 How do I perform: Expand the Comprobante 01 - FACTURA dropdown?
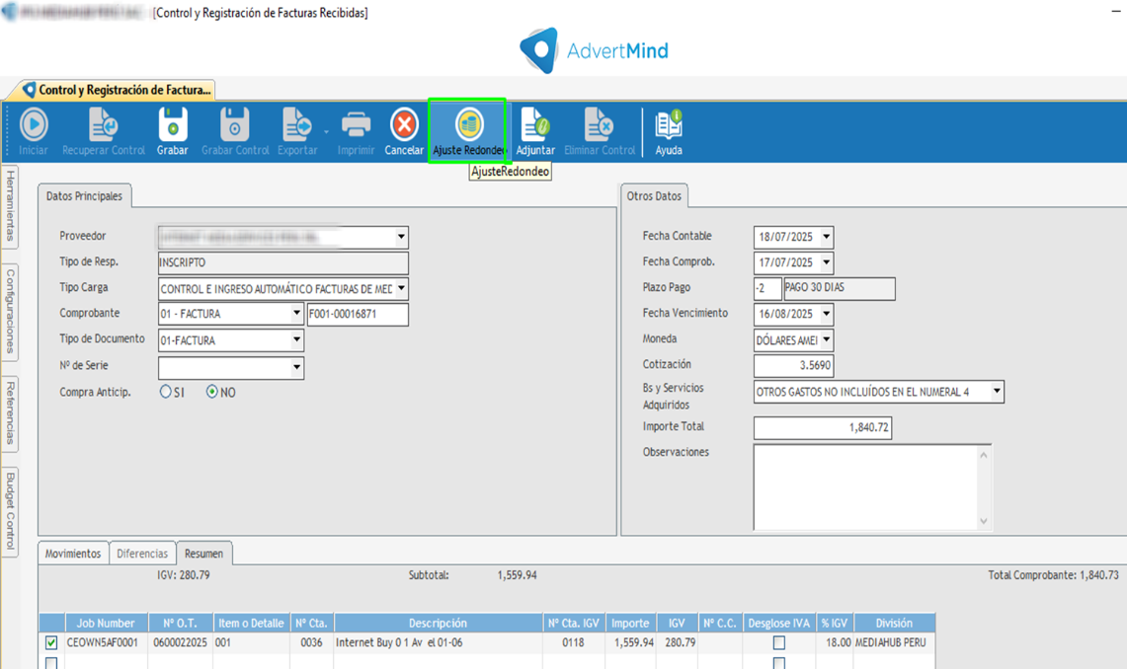pyautogui.click(x=296, y=313)
